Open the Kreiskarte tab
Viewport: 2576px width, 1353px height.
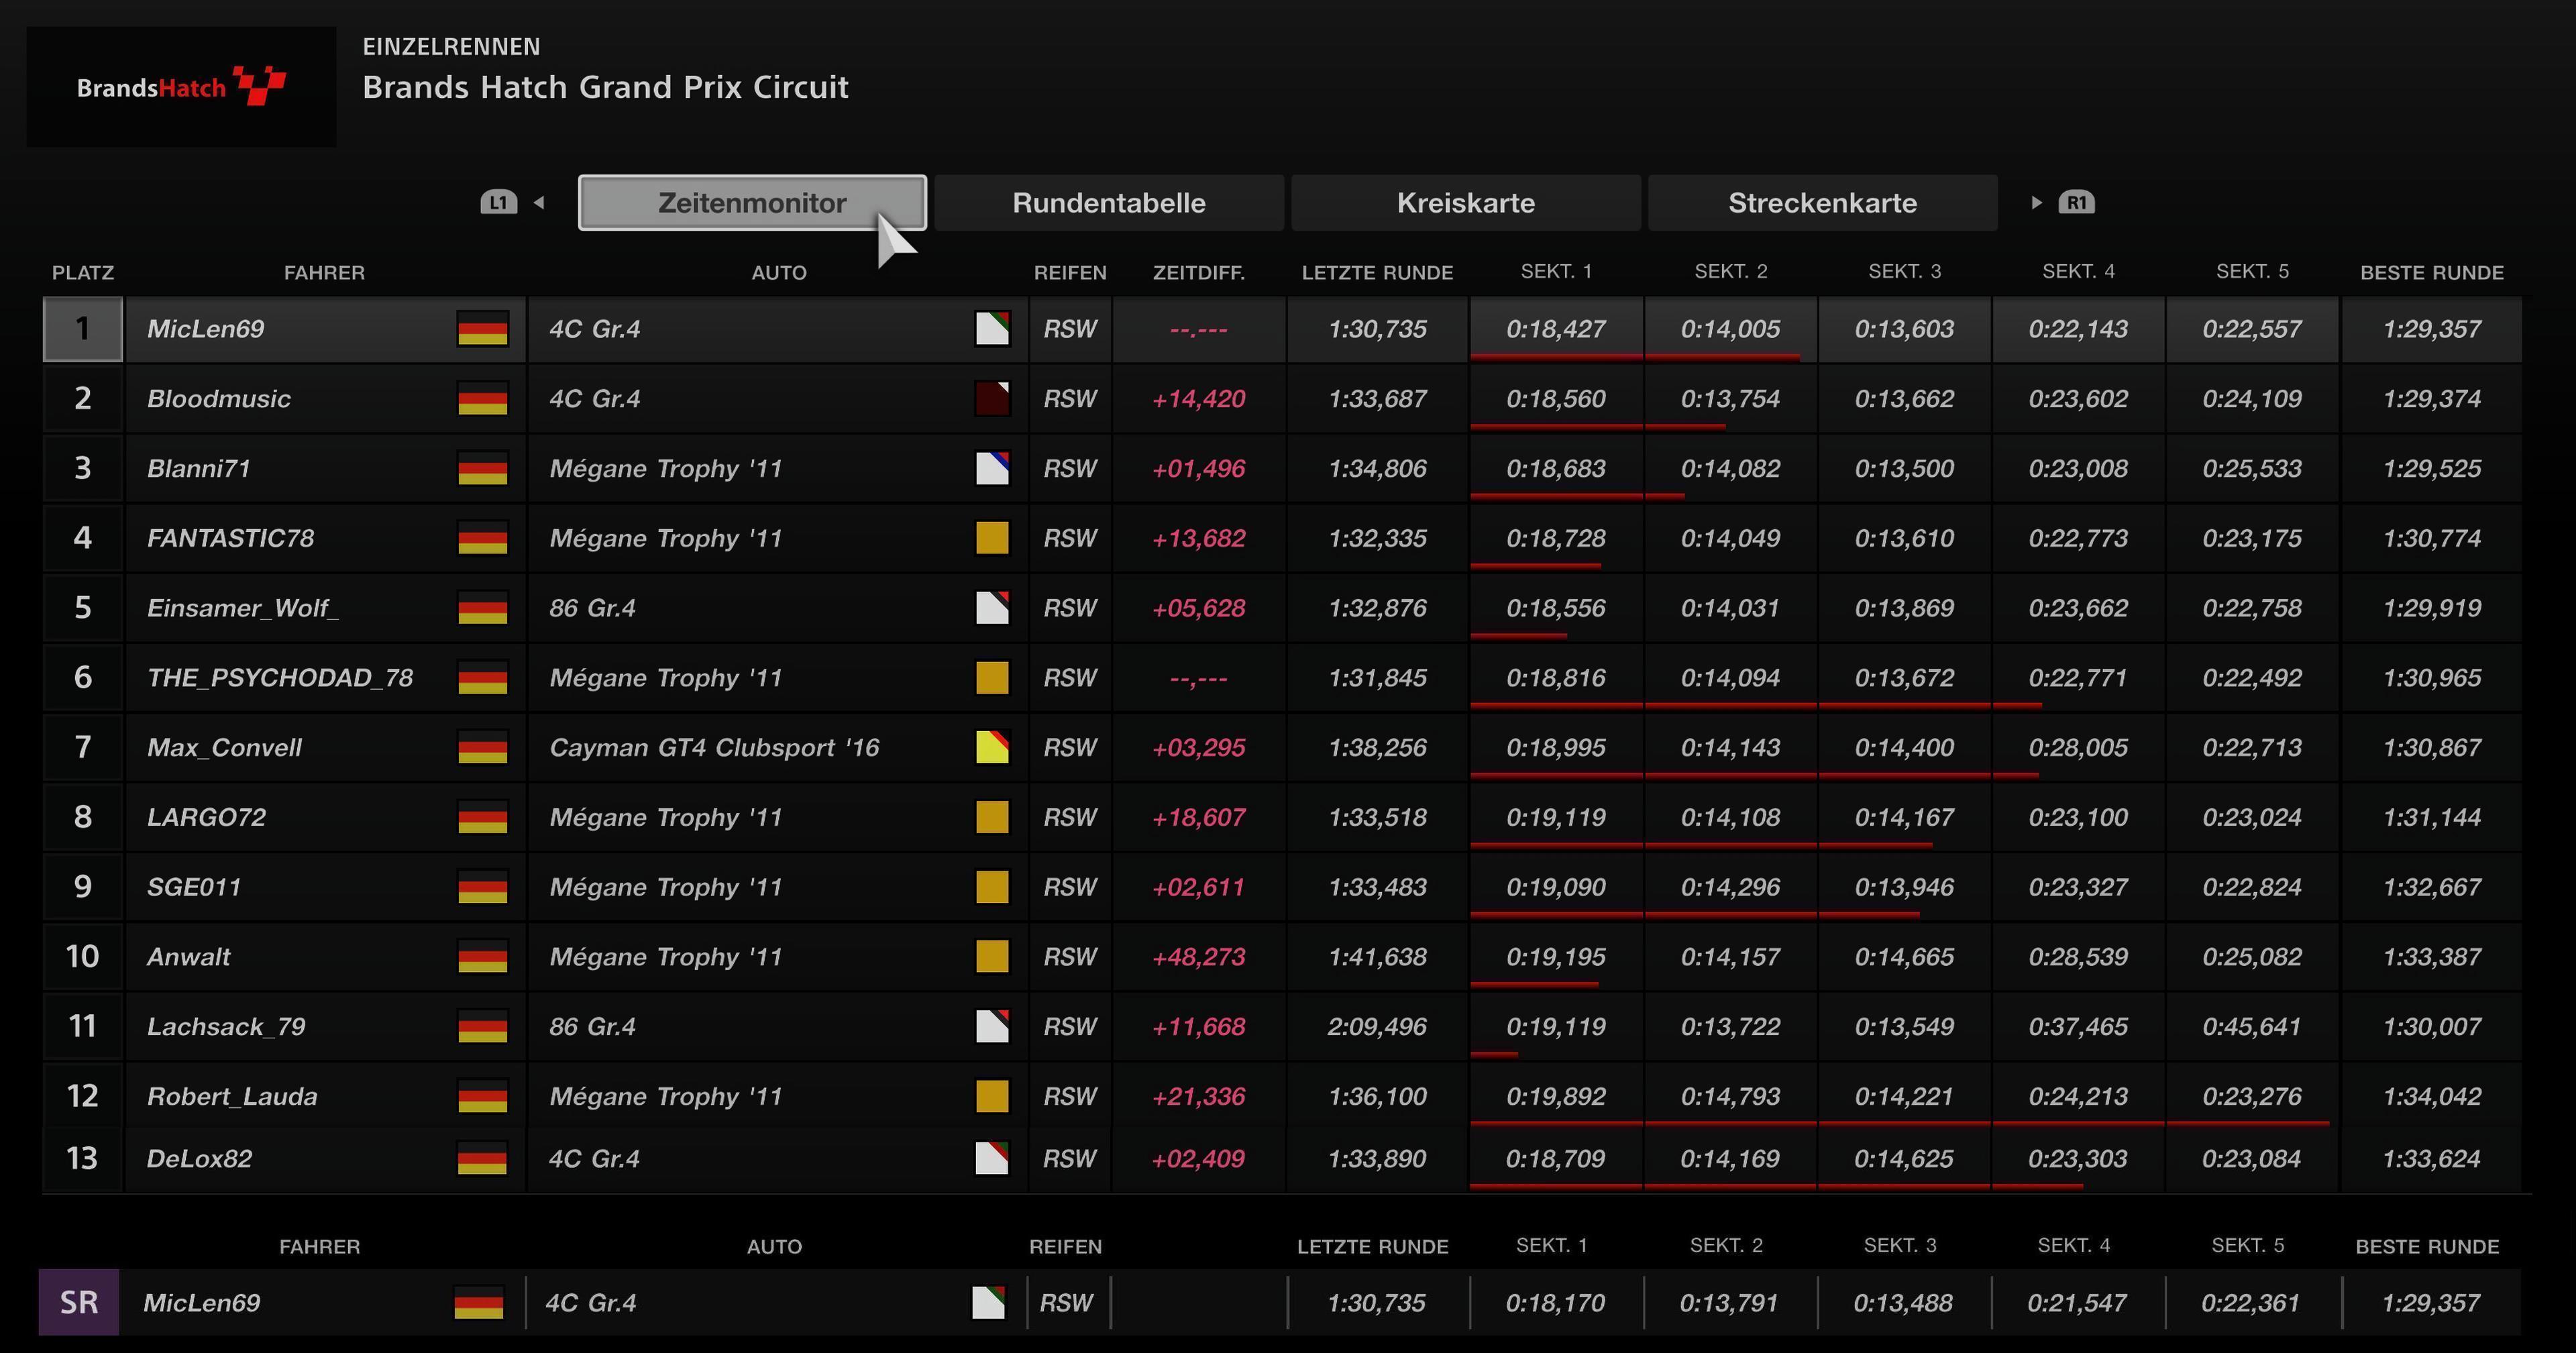click(x=1465, y=203)
